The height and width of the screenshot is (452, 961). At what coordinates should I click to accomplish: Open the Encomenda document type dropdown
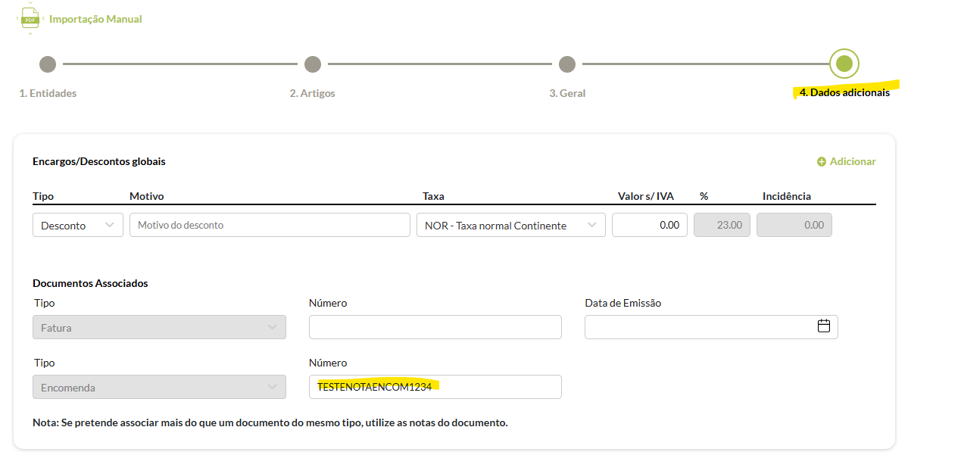159,387
